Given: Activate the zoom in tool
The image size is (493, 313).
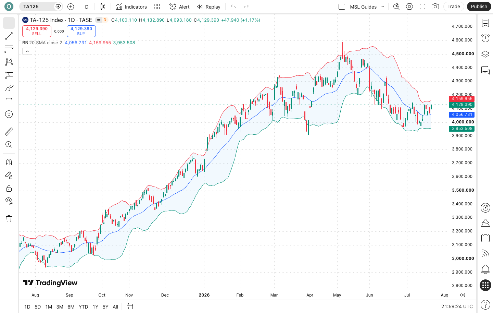Looking at the screenshot, I should point(9,144).
